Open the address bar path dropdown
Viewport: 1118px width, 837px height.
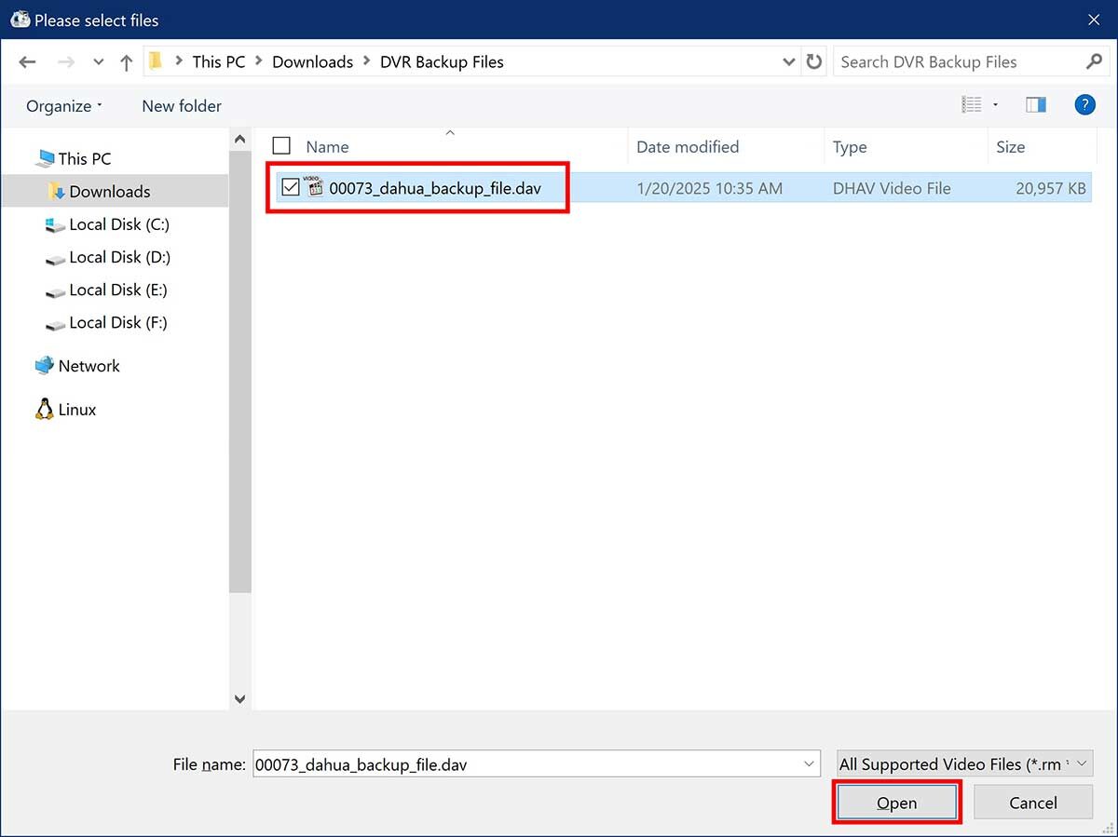pos(788,62)
